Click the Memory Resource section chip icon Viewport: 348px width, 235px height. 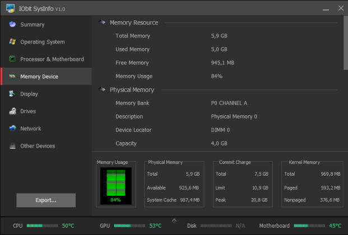102,22
